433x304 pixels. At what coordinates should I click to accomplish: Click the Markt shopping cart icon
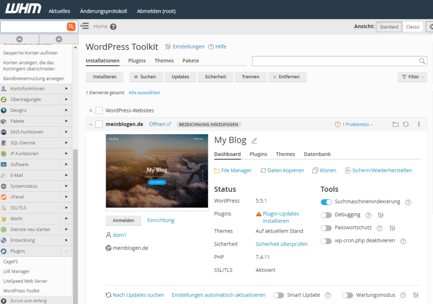pos(3,219)
